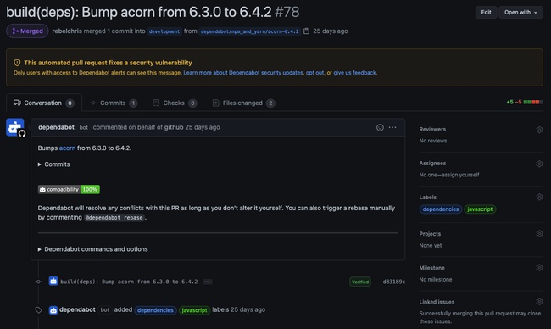Switch to the Files changed tab
This screenshot has height=329, width=551.
[243, 103]
